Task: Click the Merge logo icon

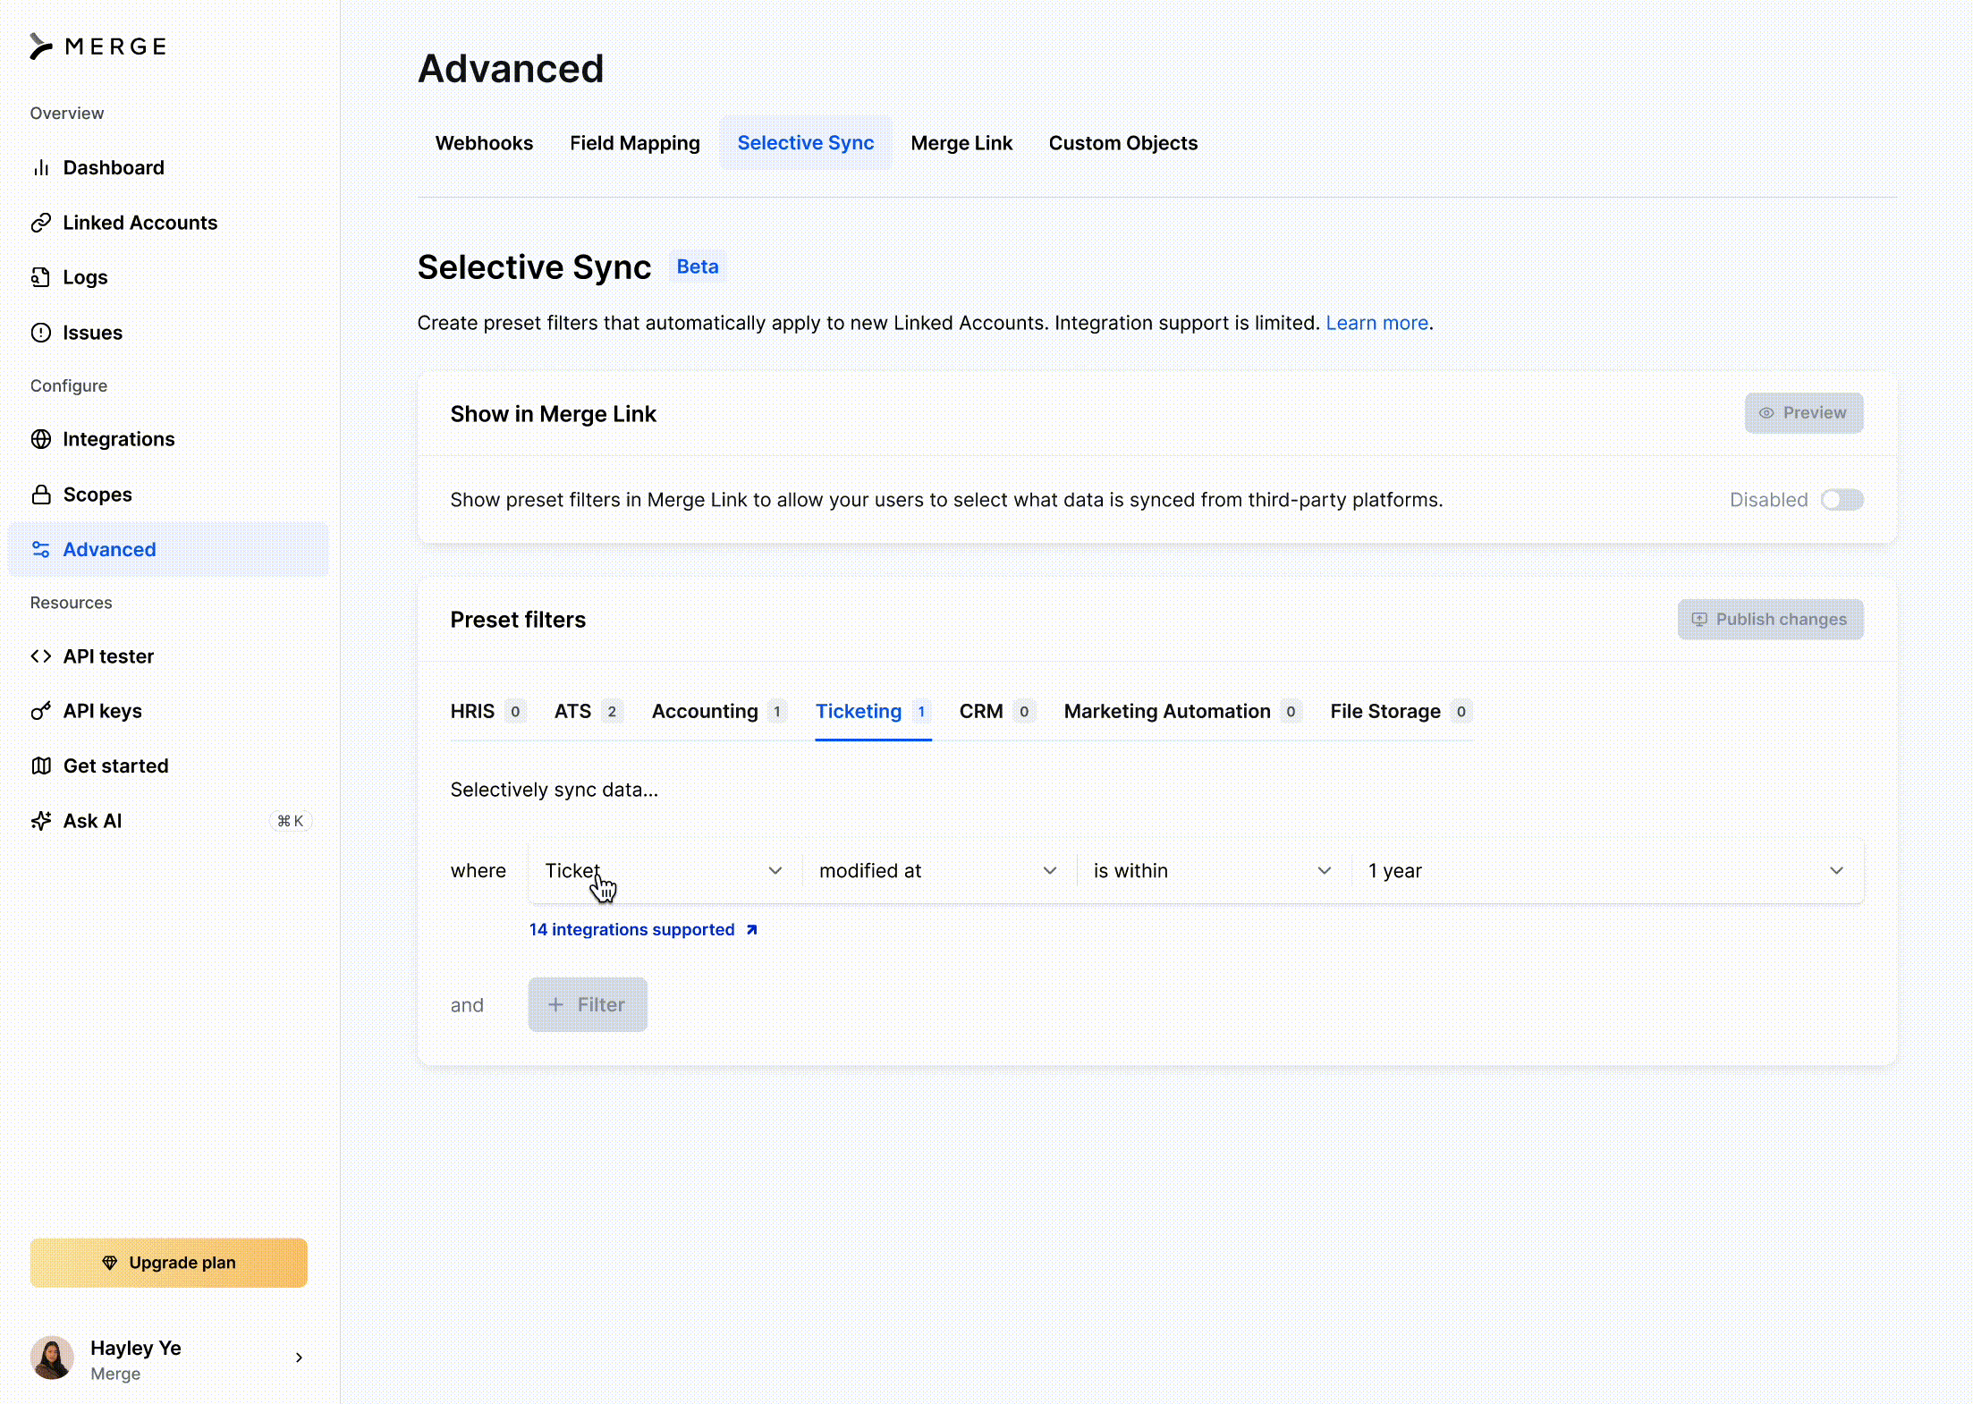Action: coord(41,47)
